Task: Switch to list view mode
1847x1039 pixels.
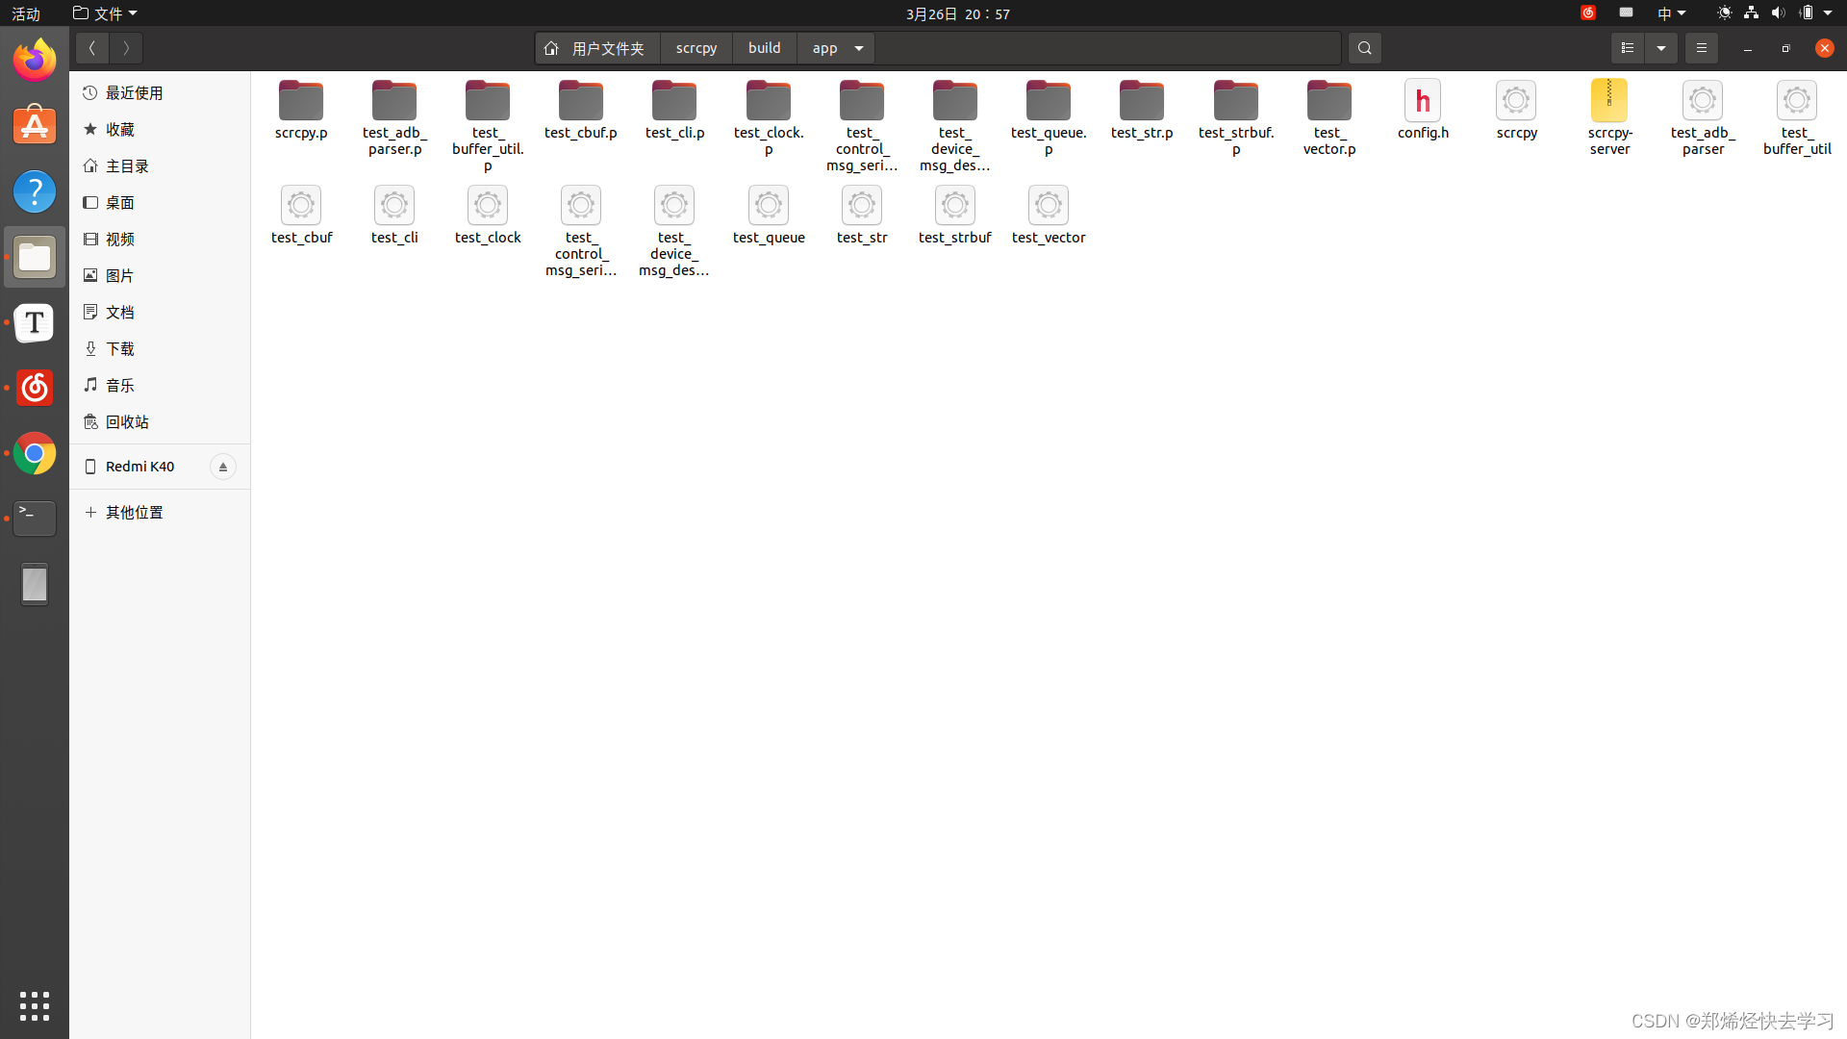Action: coord(1628,48)
